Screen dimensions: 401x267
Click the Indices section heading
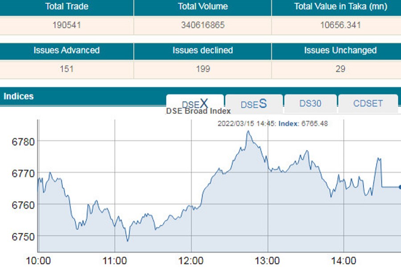pos(19,96)
